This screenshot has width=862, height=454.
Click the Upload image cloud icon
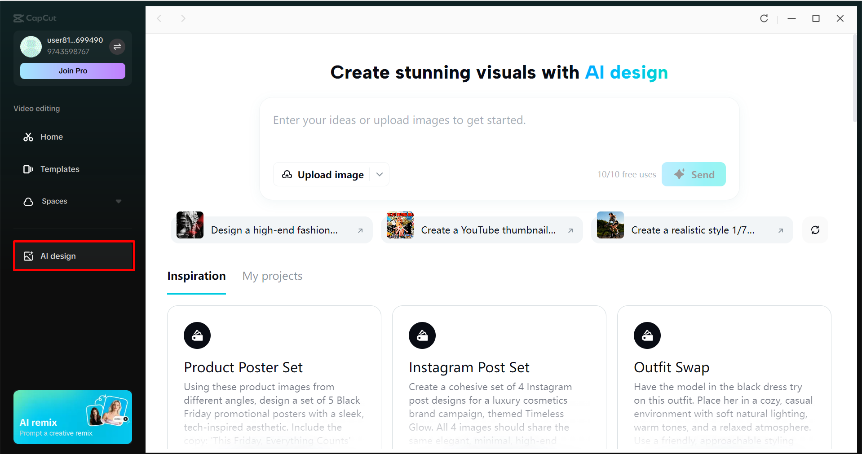point(287,174)
